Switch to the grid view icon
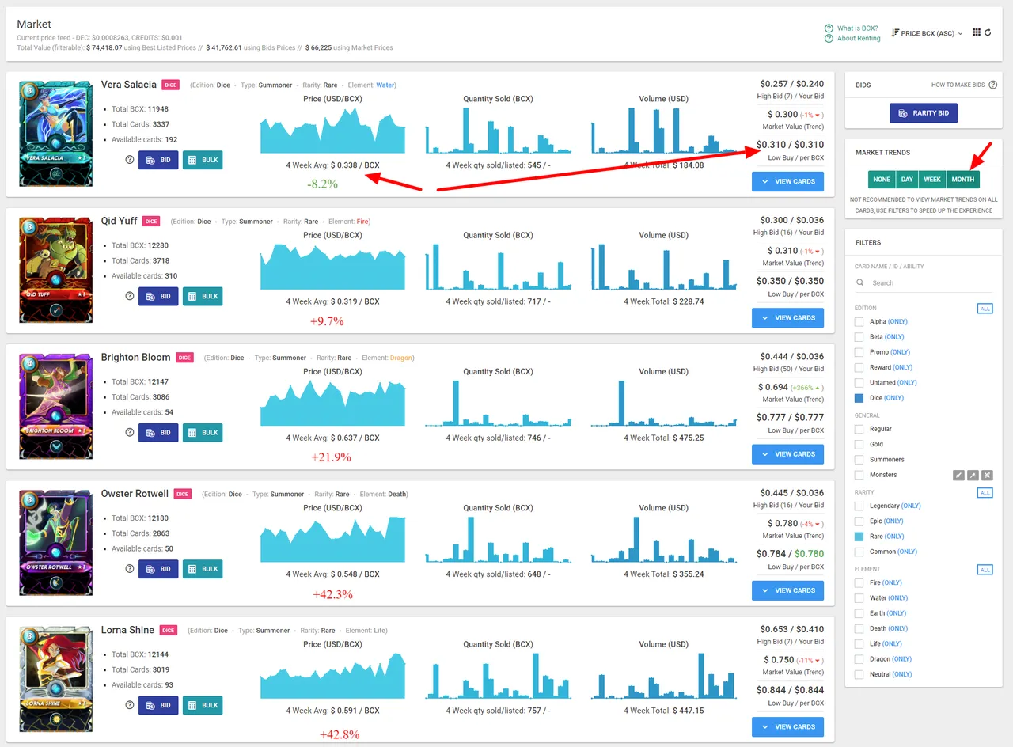 coord(977,32)
